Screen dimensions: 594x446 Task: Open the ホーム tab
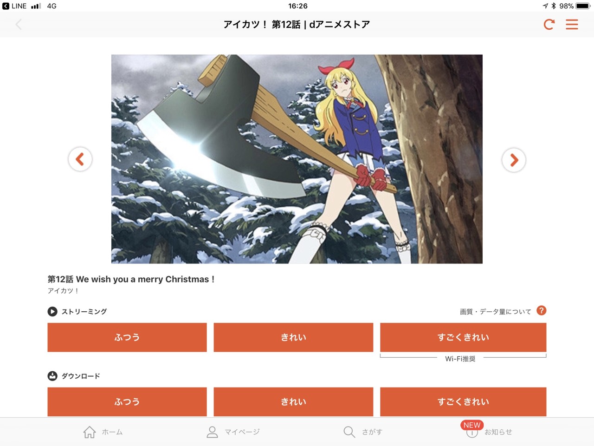point(103,432)
